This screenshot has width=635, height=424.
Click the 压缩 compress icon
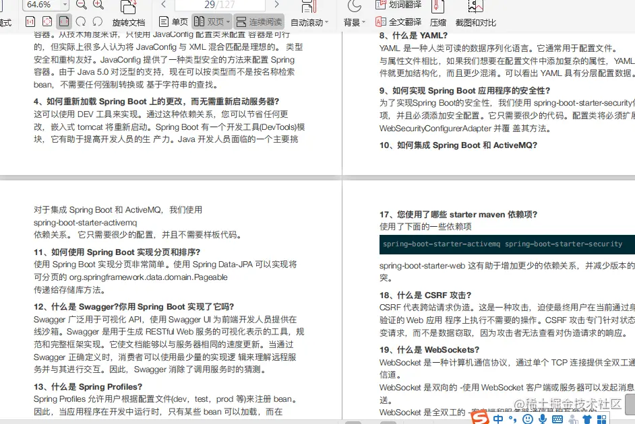(x=437, y=7)
